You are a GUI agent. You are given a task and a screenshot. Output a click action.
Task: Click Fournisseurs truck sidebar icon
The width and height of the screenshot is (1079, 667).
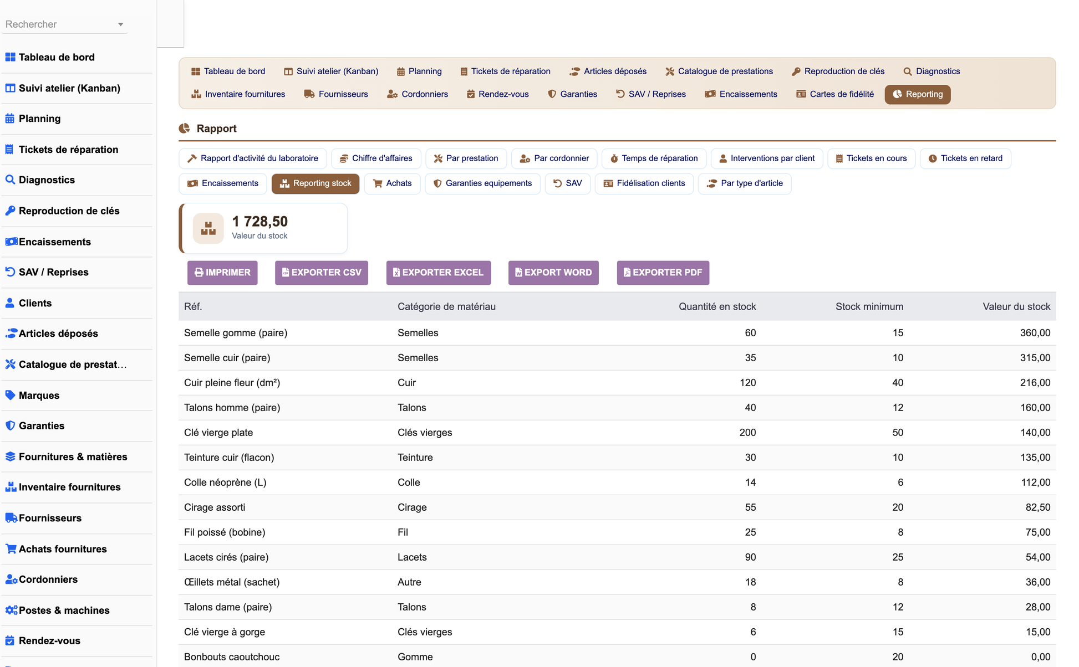click(11, 518)
